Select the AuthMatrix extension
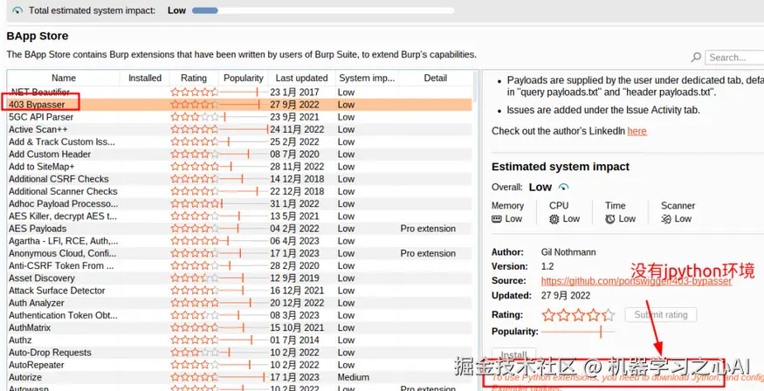Screen dimensions: 764x391 (x=239, y=327)
